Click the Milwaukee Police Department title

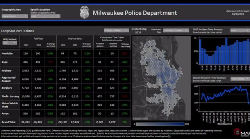click(135, 13)
